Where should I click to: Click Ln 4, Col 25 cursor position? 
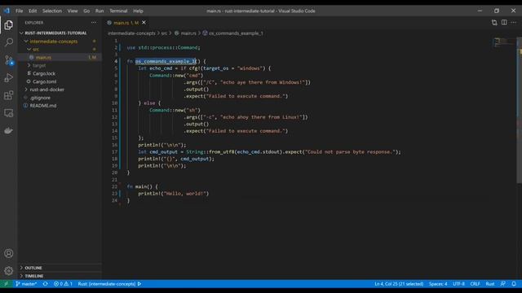tap(399, 284)
